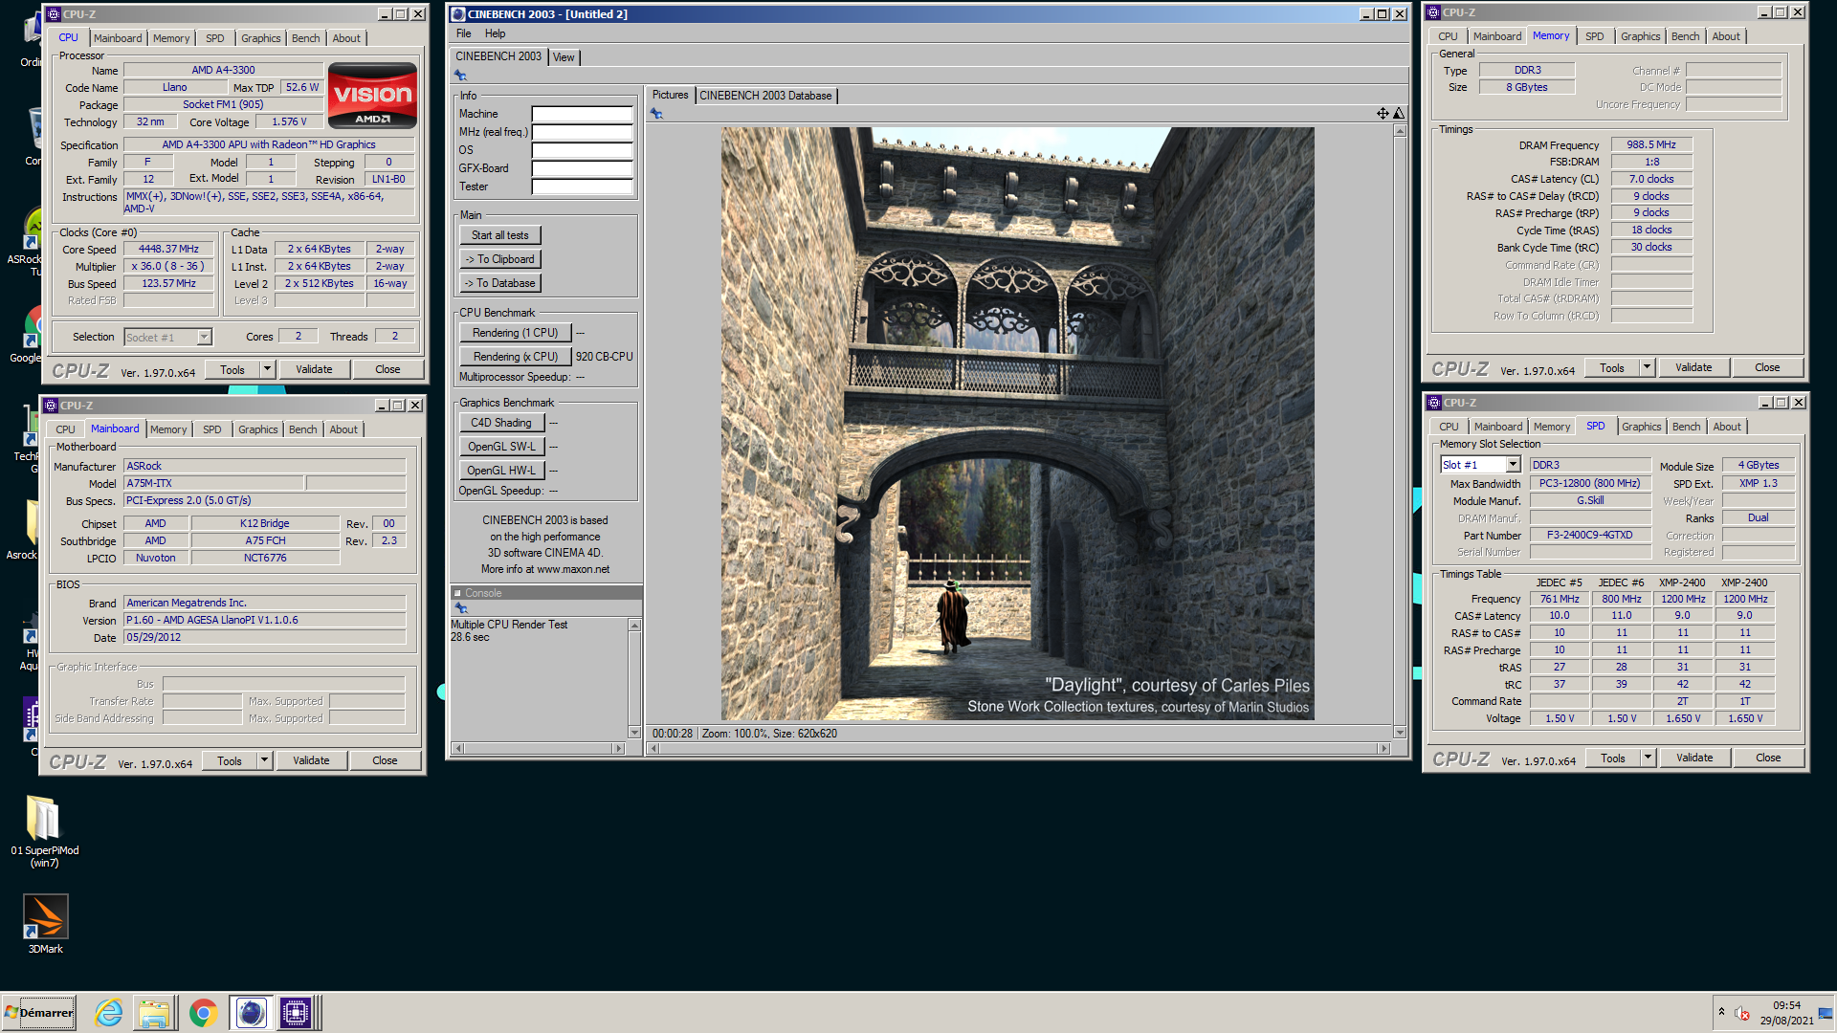Click the To Clipboard button
Screen dimensions: 1837x1033
coord(499,259)
